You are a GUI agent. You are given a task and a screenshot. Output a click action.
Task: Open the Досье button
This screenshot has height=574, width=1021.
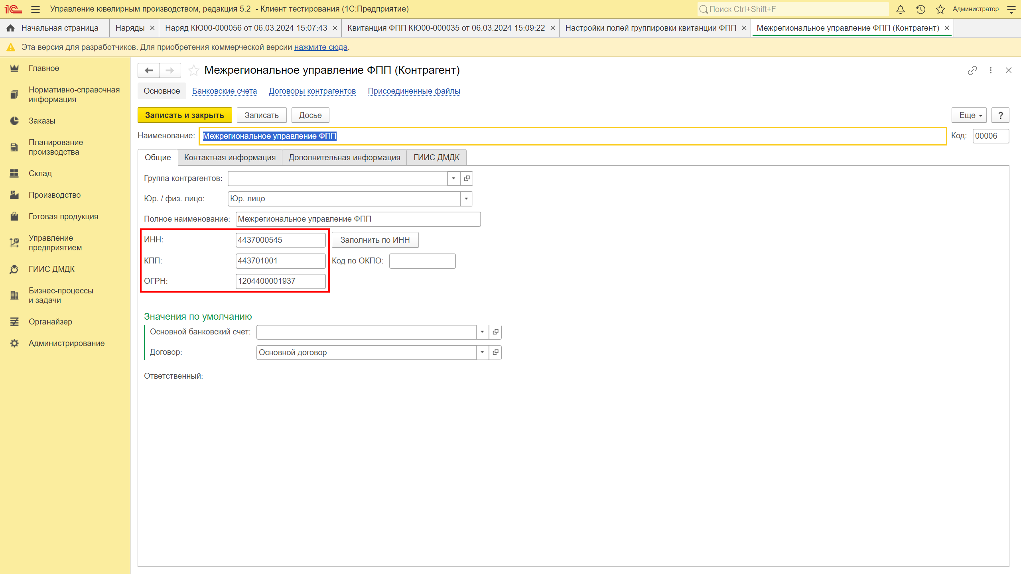click(310, 115)
